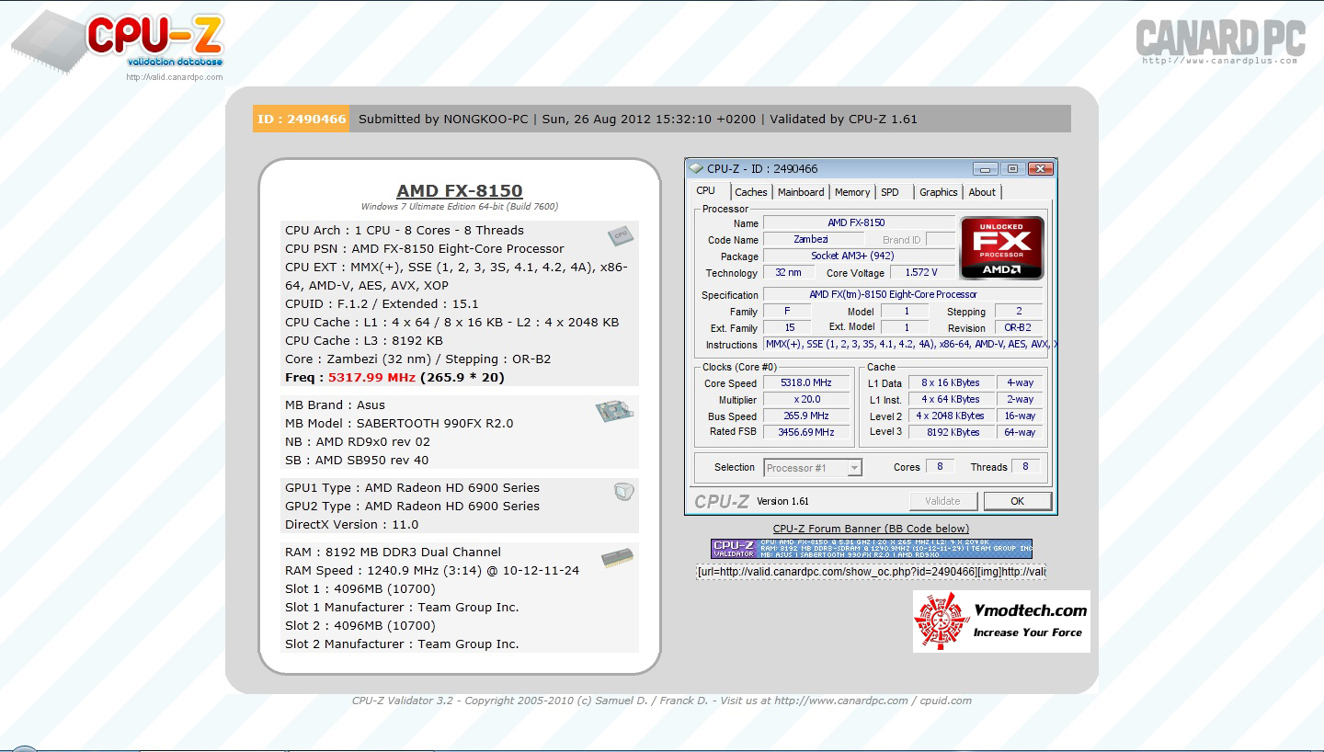Click the Cores count field
This screenshot has width=1324, height=752.
click(x=939, y=467)
